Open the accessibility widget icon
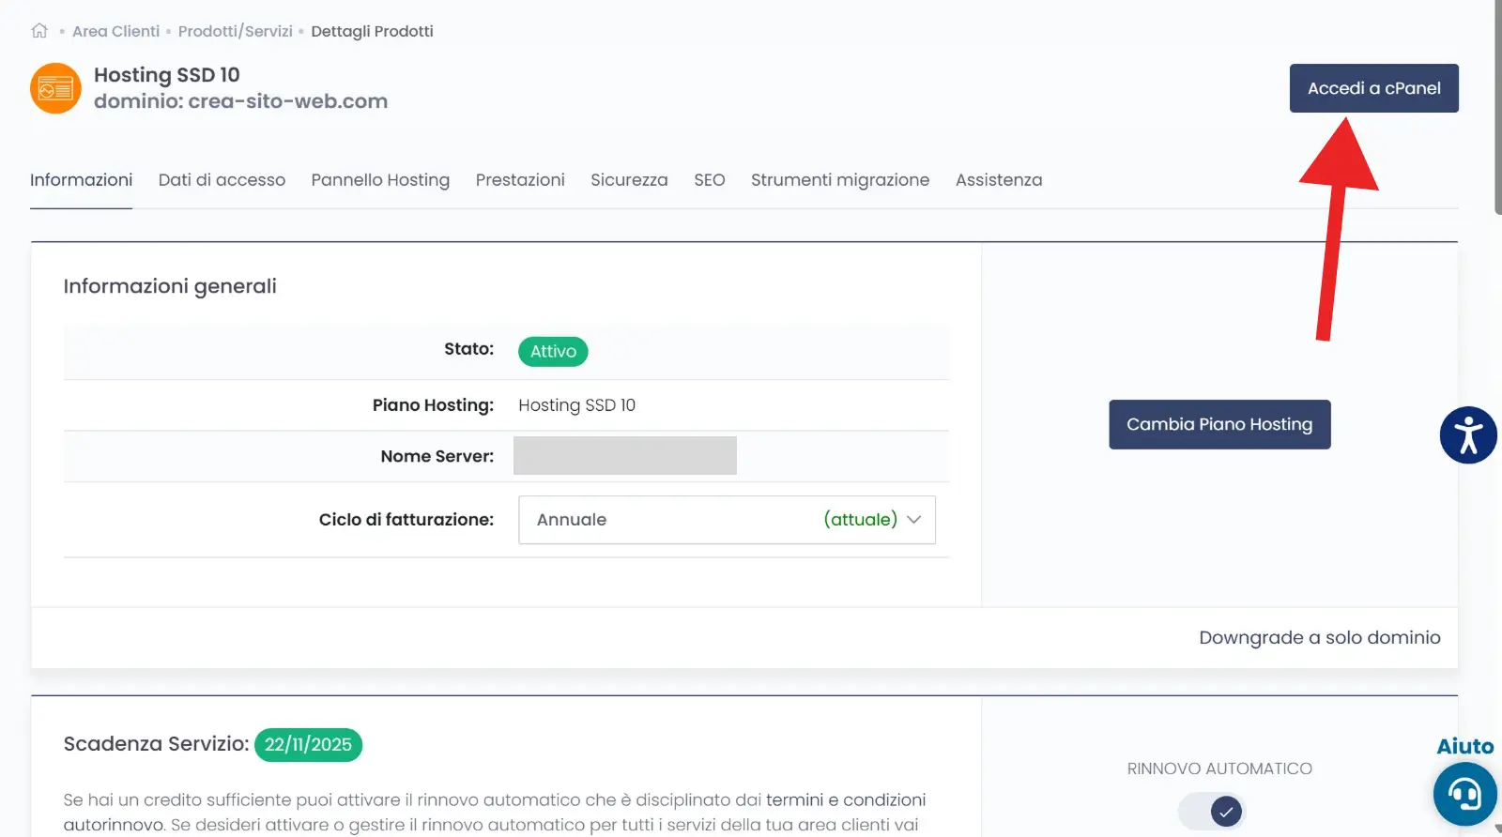The width and height of the screenshot is (1502, 837). 1467,435
